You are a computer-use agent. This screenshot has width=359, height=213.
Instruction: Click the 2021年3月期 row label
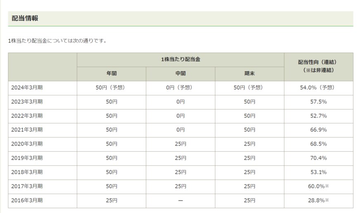(27, 130)
